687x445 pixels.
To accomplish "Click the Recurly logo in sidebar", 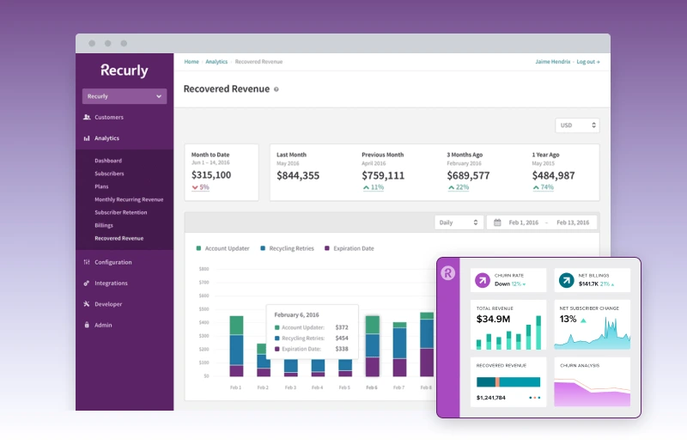I will 125,70.
